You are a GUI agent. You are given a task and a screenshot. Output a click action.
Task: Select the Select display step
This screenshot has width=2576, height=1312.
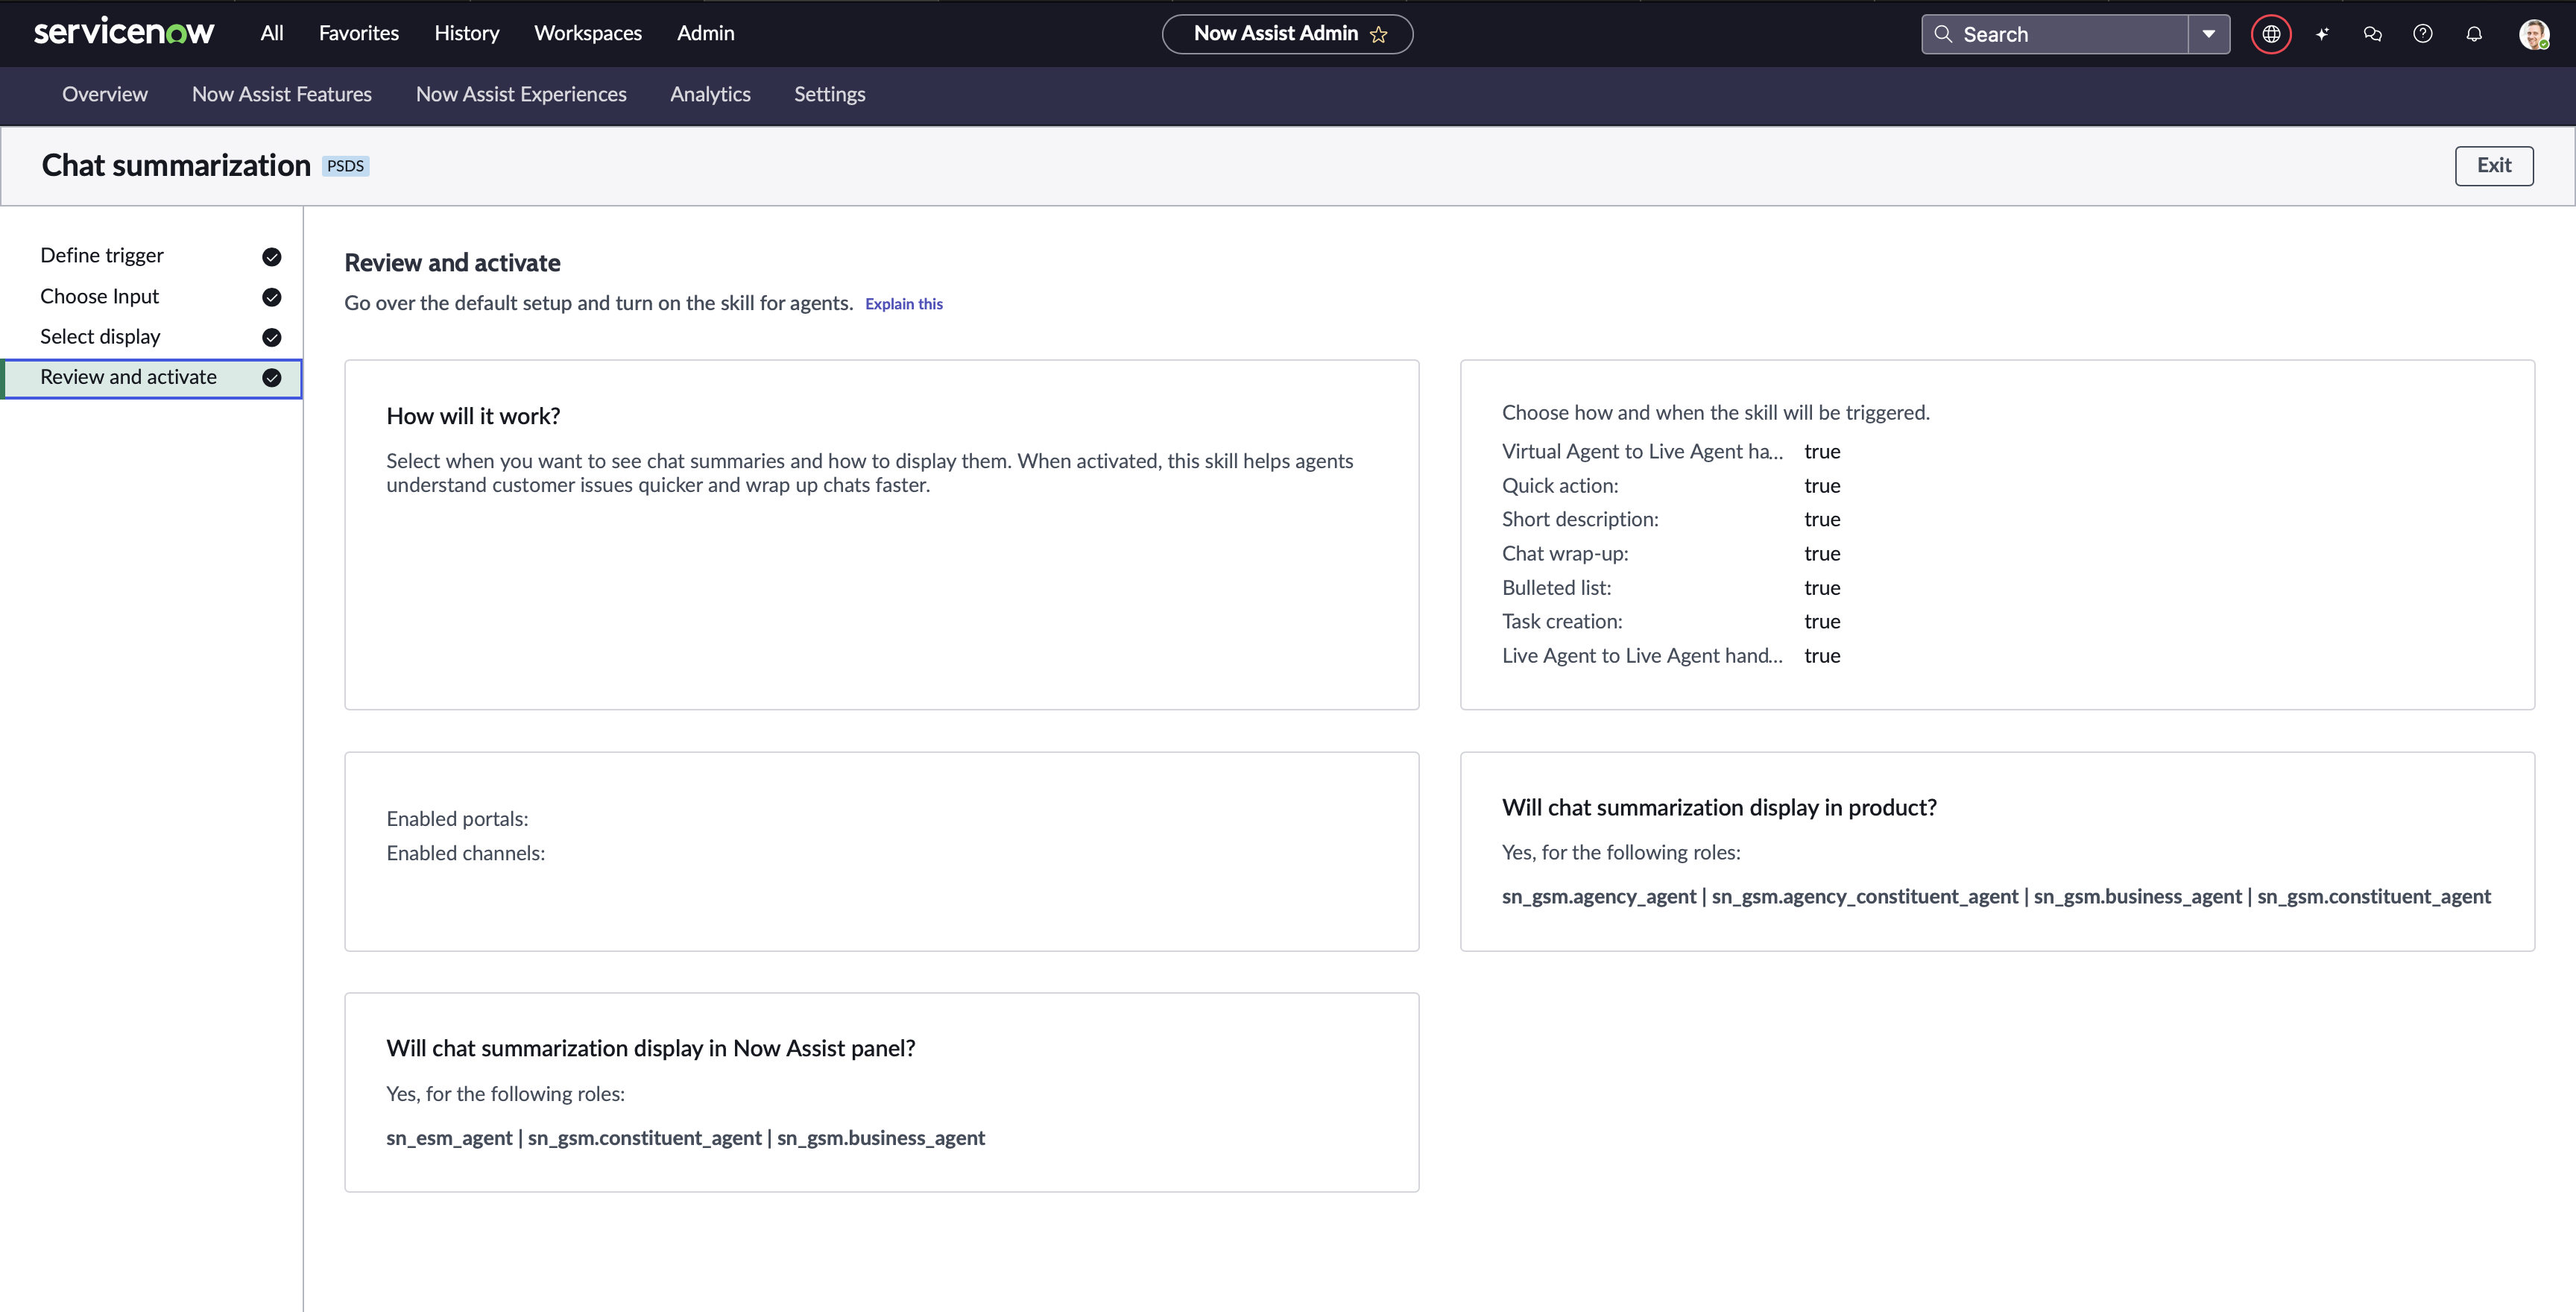point(152,337)
